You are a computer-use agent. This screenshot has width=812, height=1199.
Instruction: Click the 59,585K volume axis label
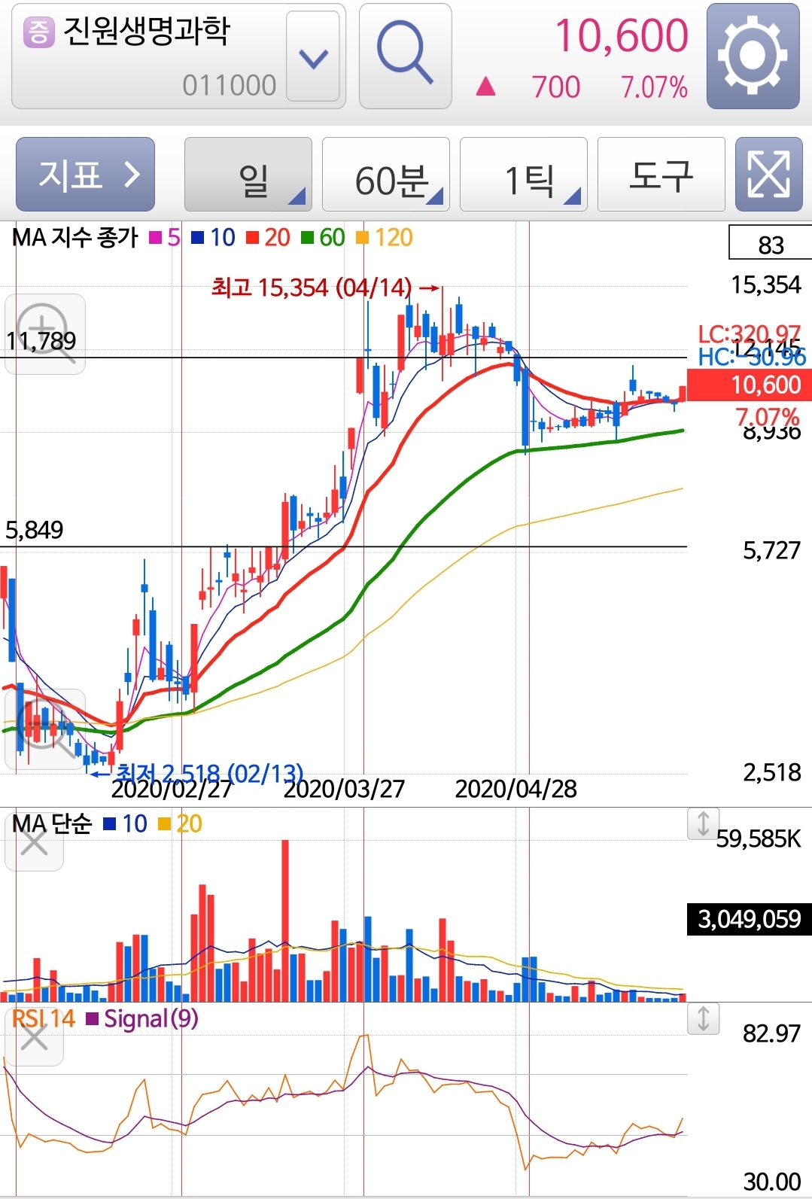pyautogui.click(x=759, y=838)
